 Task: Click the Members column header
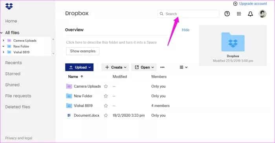pyautogui.click(x=159, y=77)
